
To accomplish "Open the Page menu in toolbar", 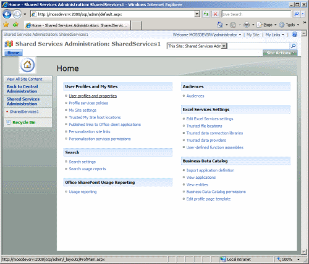I will 266,25.
